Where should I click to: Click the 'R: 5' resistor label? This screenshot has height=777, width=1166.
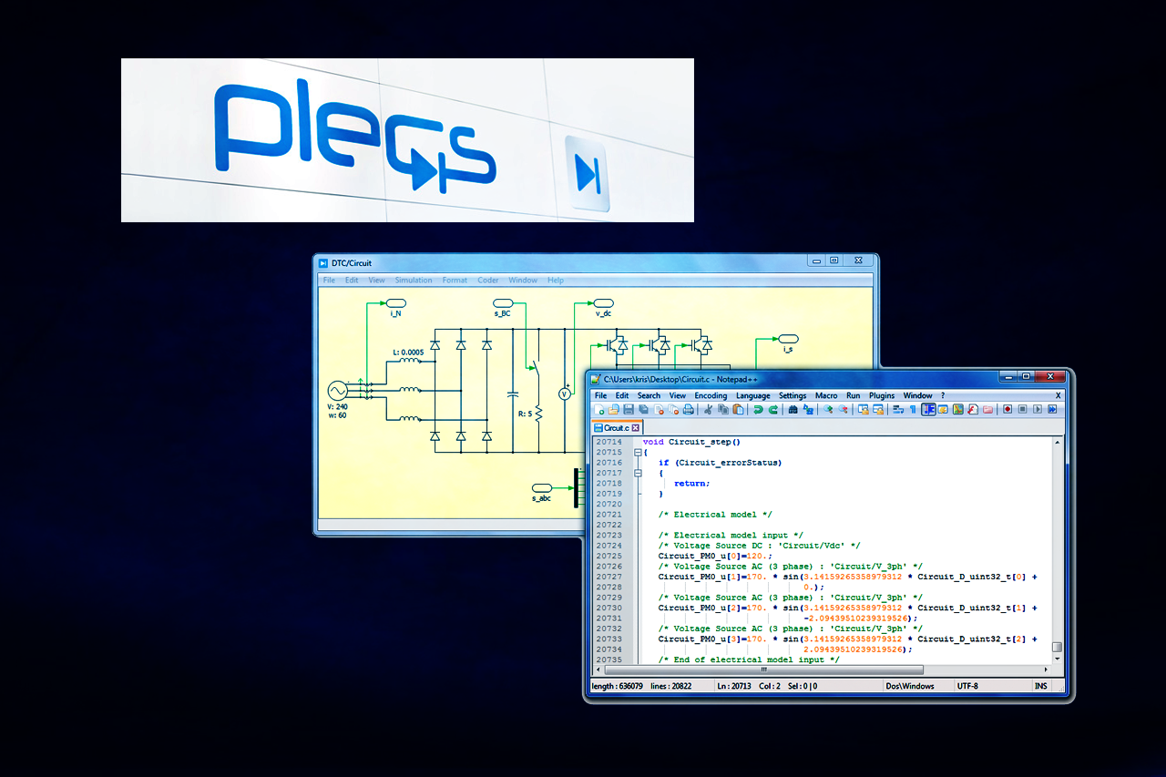[x=524, y=414]
